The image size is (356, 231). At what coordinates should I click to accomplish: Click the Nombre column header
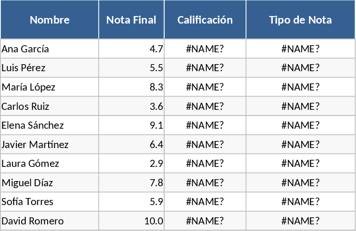50,20
